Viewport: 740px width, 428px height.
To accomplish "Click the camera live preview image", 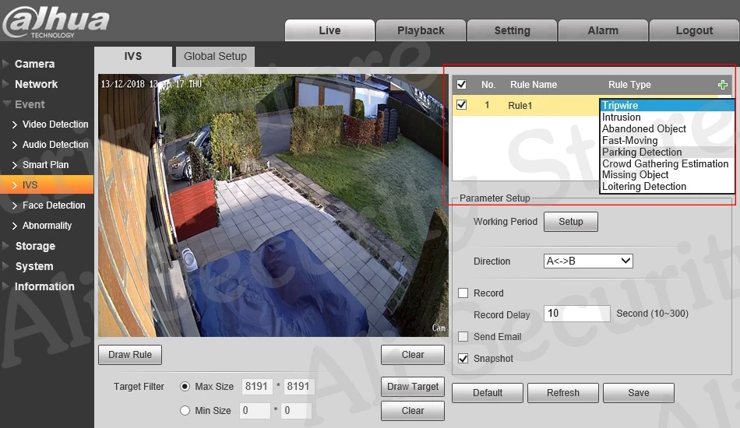I will point(273,205).
